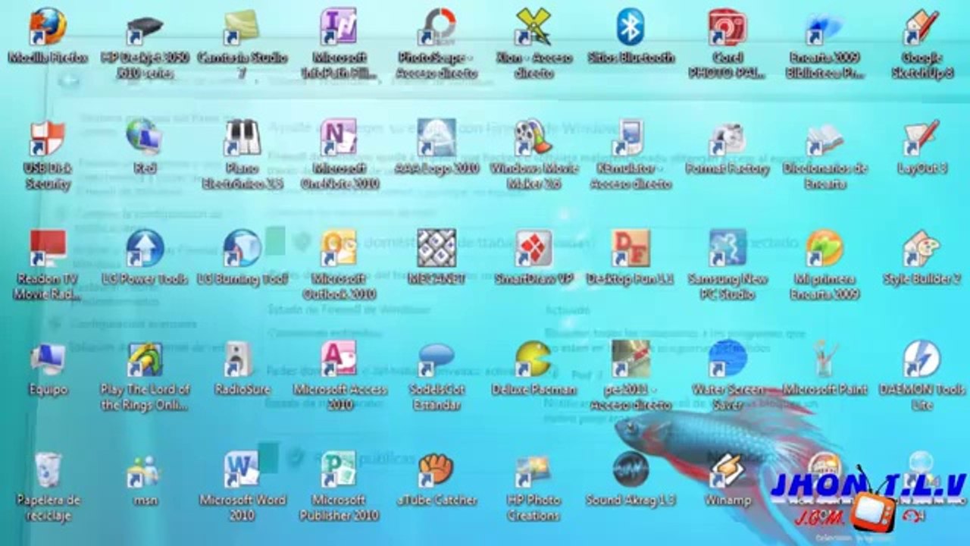Open the Papelera de reciclaje icon
The height and width of the screenshot is (546, 970).
pyautogui.click(x=48, y=469)
